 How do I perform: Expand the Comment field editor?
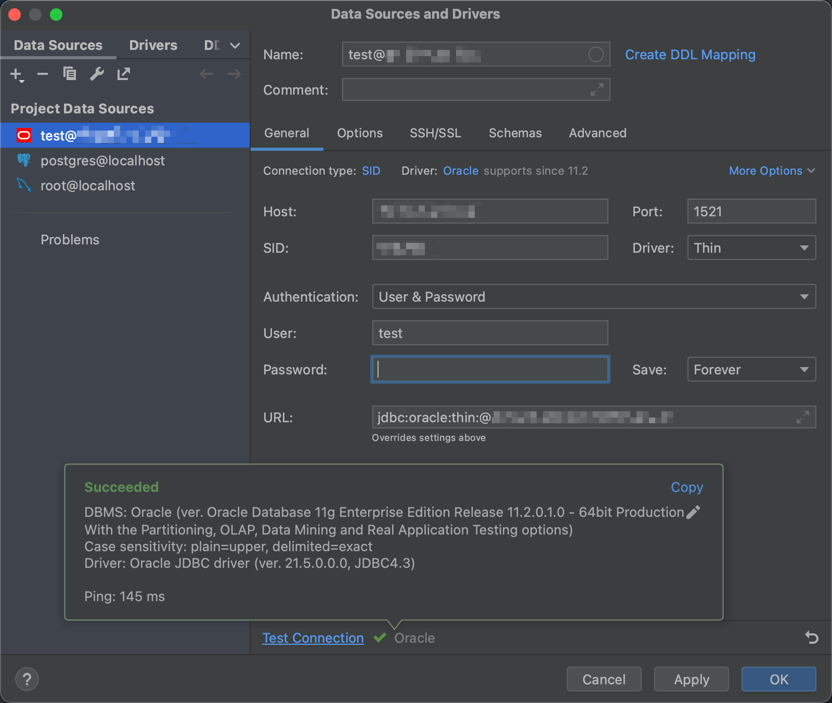click(x=597, y=89)
